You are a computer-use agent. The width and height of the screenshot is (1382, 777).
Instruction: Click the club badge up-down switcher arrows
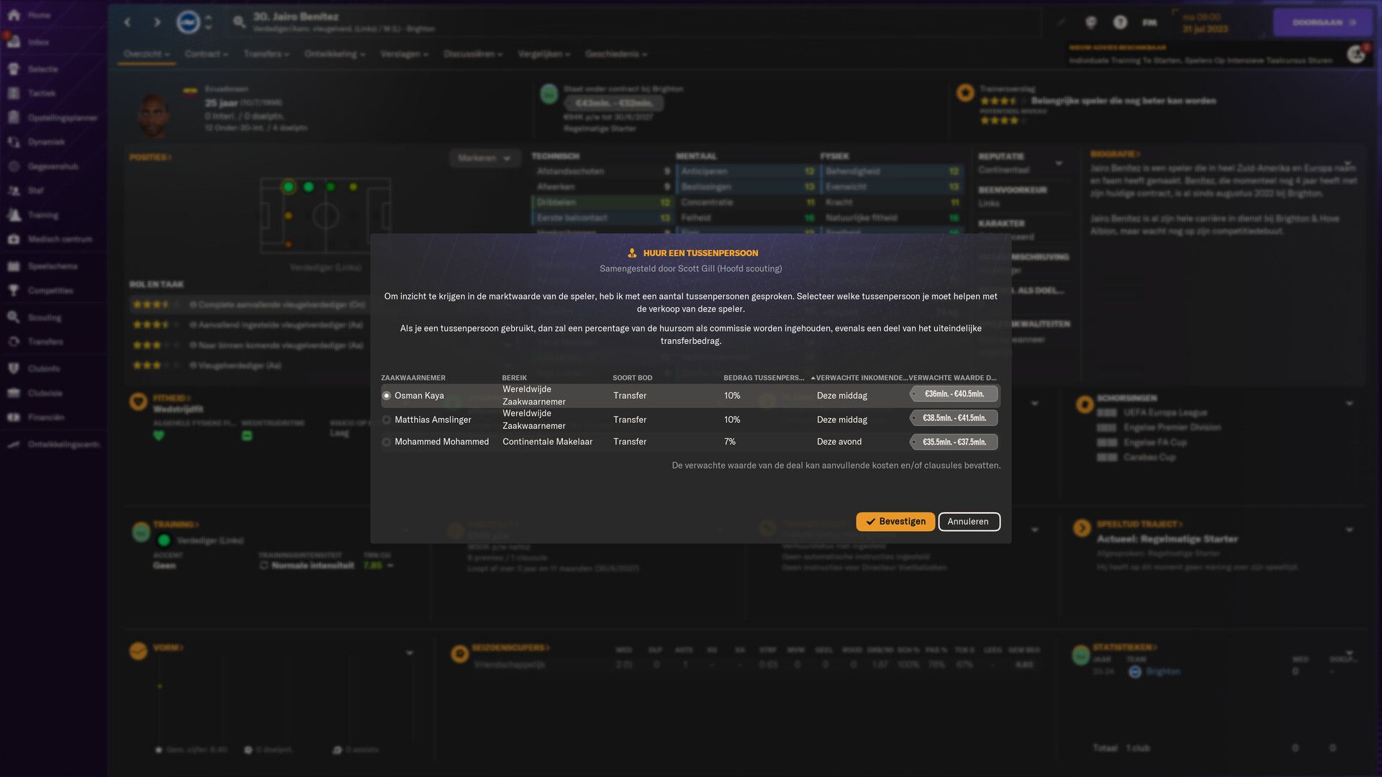208,22
